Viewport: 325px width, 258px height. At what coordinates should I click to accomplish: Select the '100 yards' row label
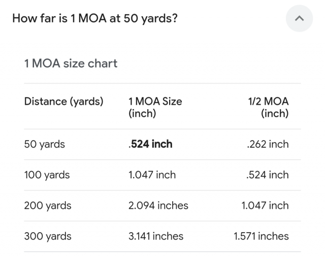coord(47,175)
